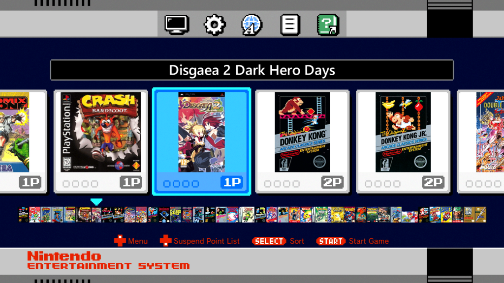
Task: Select the Crash Bandicoot game cover
Action: point(101,132)
